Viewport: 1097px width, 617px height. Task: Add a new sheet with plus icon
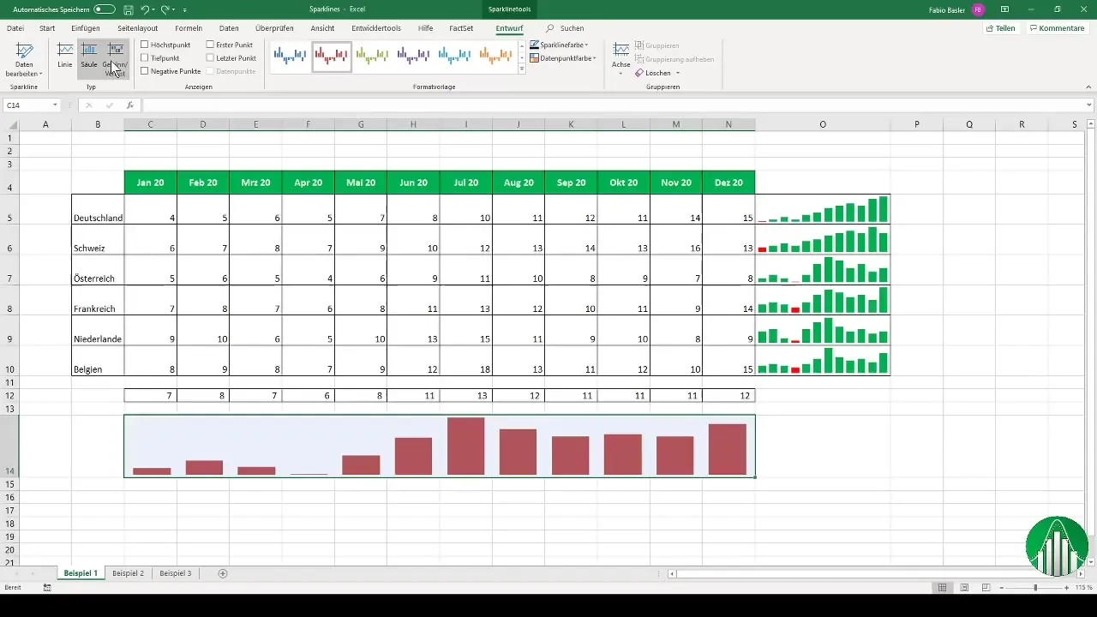tap(223, 572)
